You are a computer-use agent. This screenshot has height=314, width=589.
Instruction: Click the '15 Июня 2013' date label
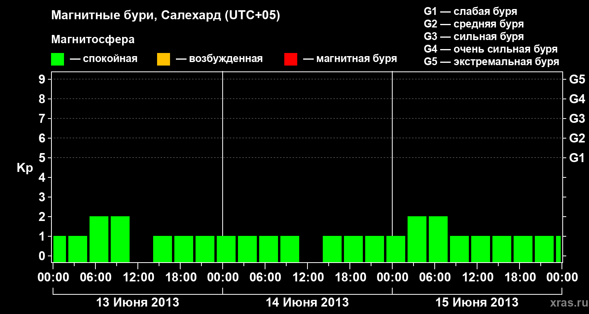coord(477,303)
